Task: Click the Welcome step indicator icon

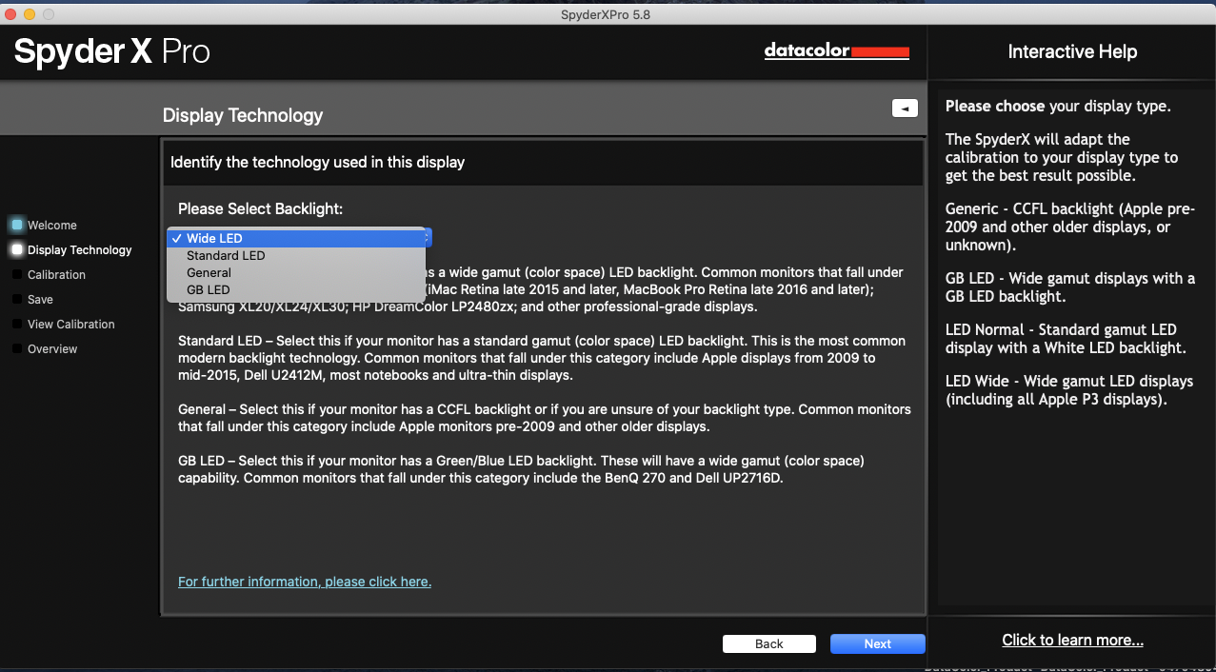Action: pyautogui.click(x=16, y=226)
